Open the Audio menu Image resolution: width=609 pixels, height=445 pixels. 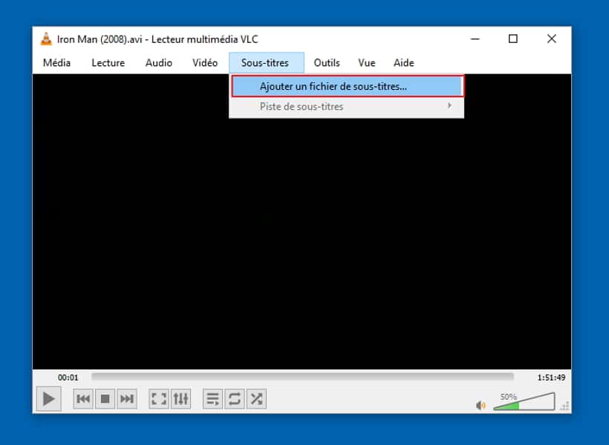tap(158, 62)
